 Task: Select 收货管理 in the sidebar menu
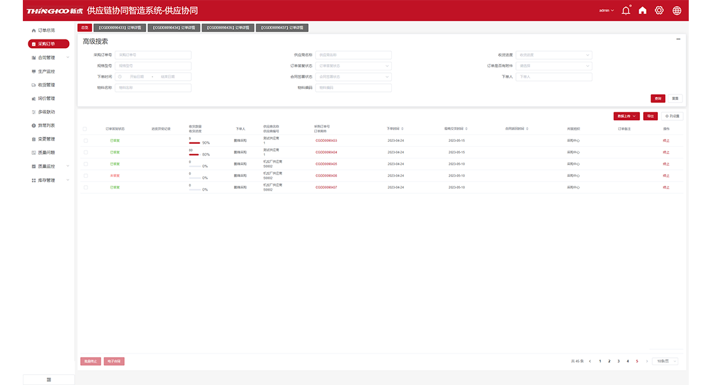point(46,85)
